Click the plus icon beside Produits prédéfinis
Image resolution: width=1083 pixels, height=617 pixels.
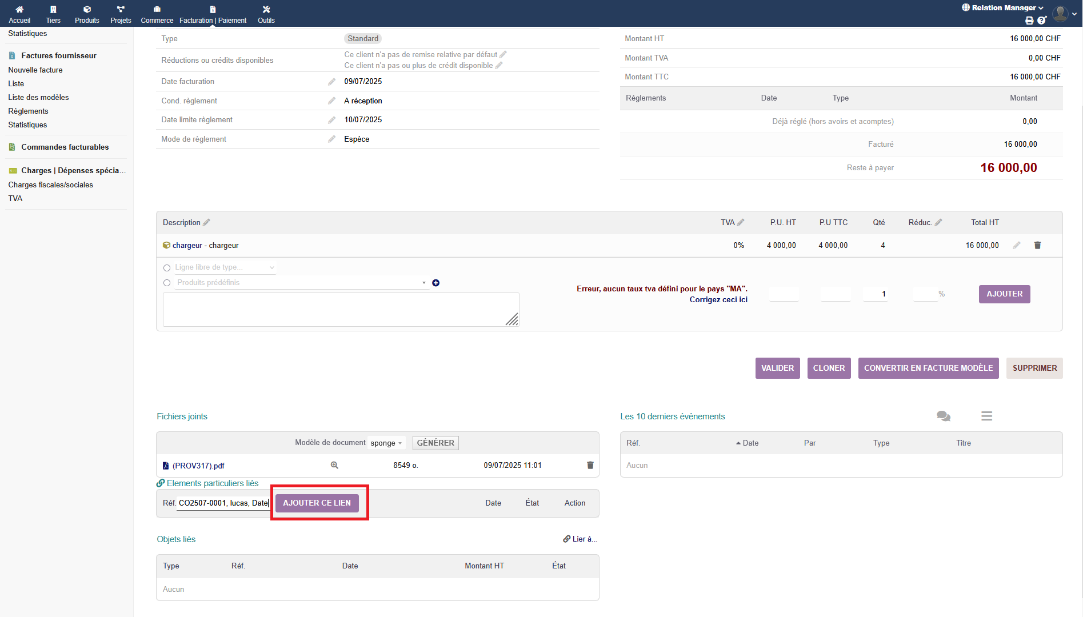click(x=435, y=283)
